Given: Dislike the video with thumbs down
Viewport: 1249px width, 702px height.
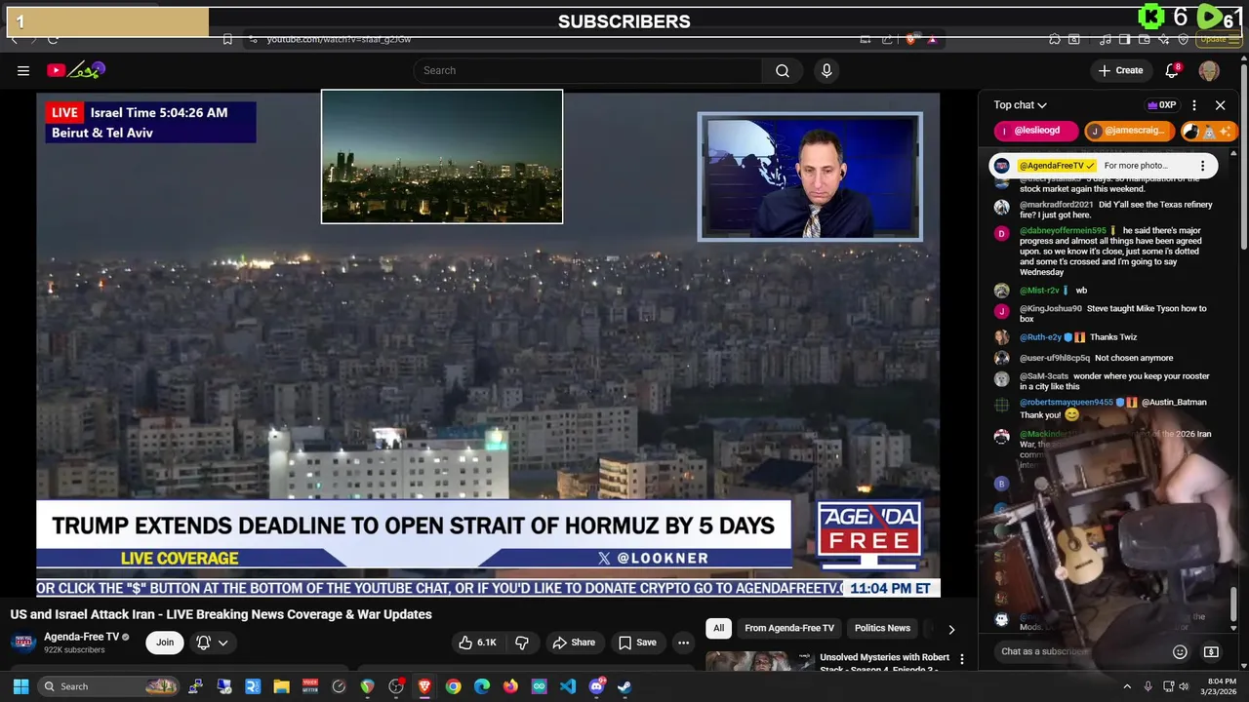Looking at the screenshot, I should pyautogui.click(x=522, y=643).
